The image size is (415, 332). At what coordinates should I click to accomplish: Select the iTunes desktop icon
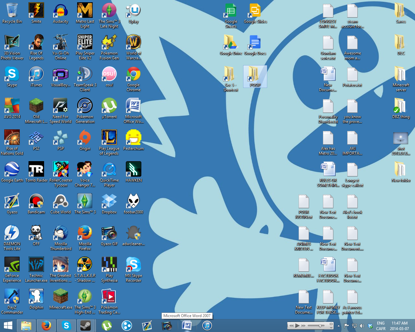36,77
